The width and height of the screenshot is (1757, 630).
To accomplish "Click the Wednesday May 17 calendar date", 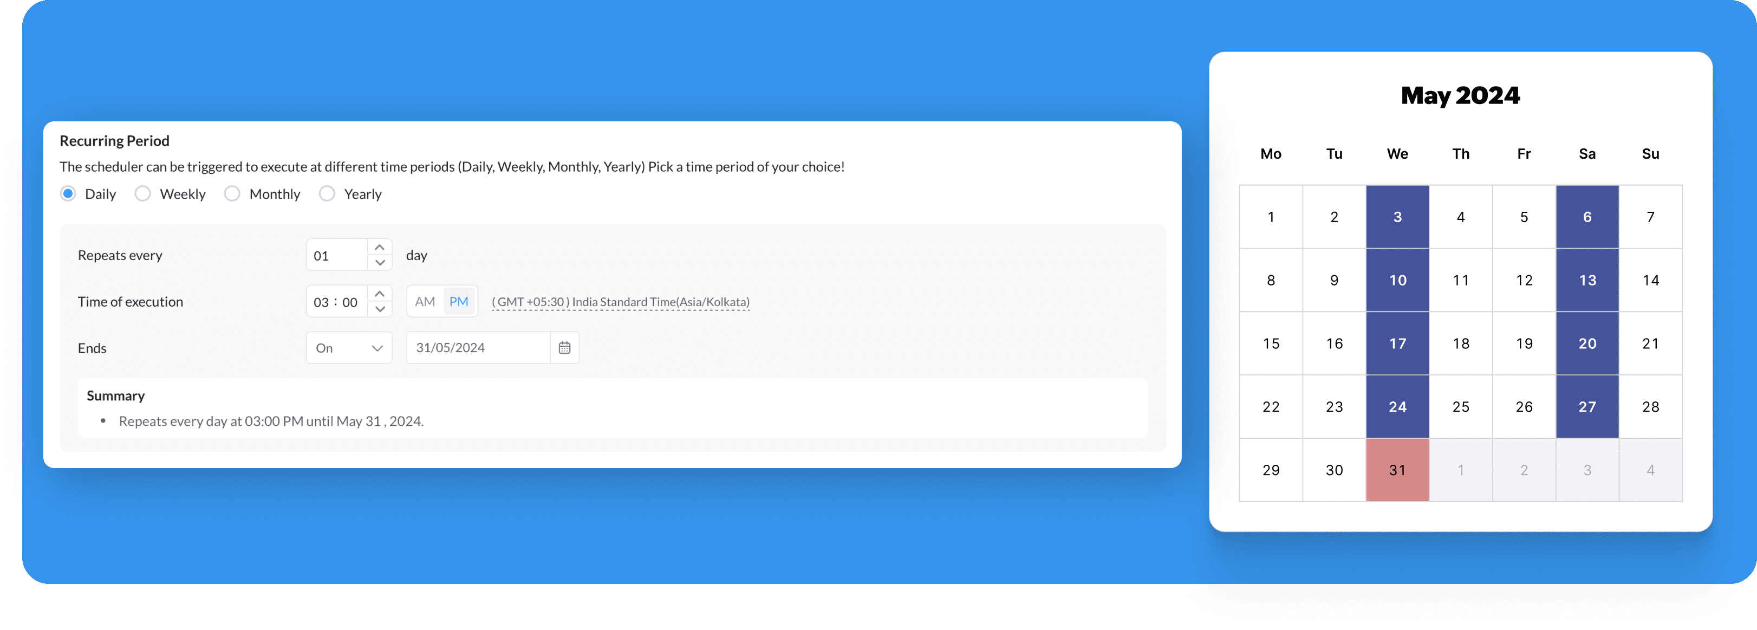I will click(x=1397, y=342).
